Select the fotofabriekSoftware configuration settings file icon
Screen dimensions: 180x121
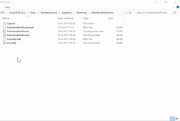click(4, 31)
